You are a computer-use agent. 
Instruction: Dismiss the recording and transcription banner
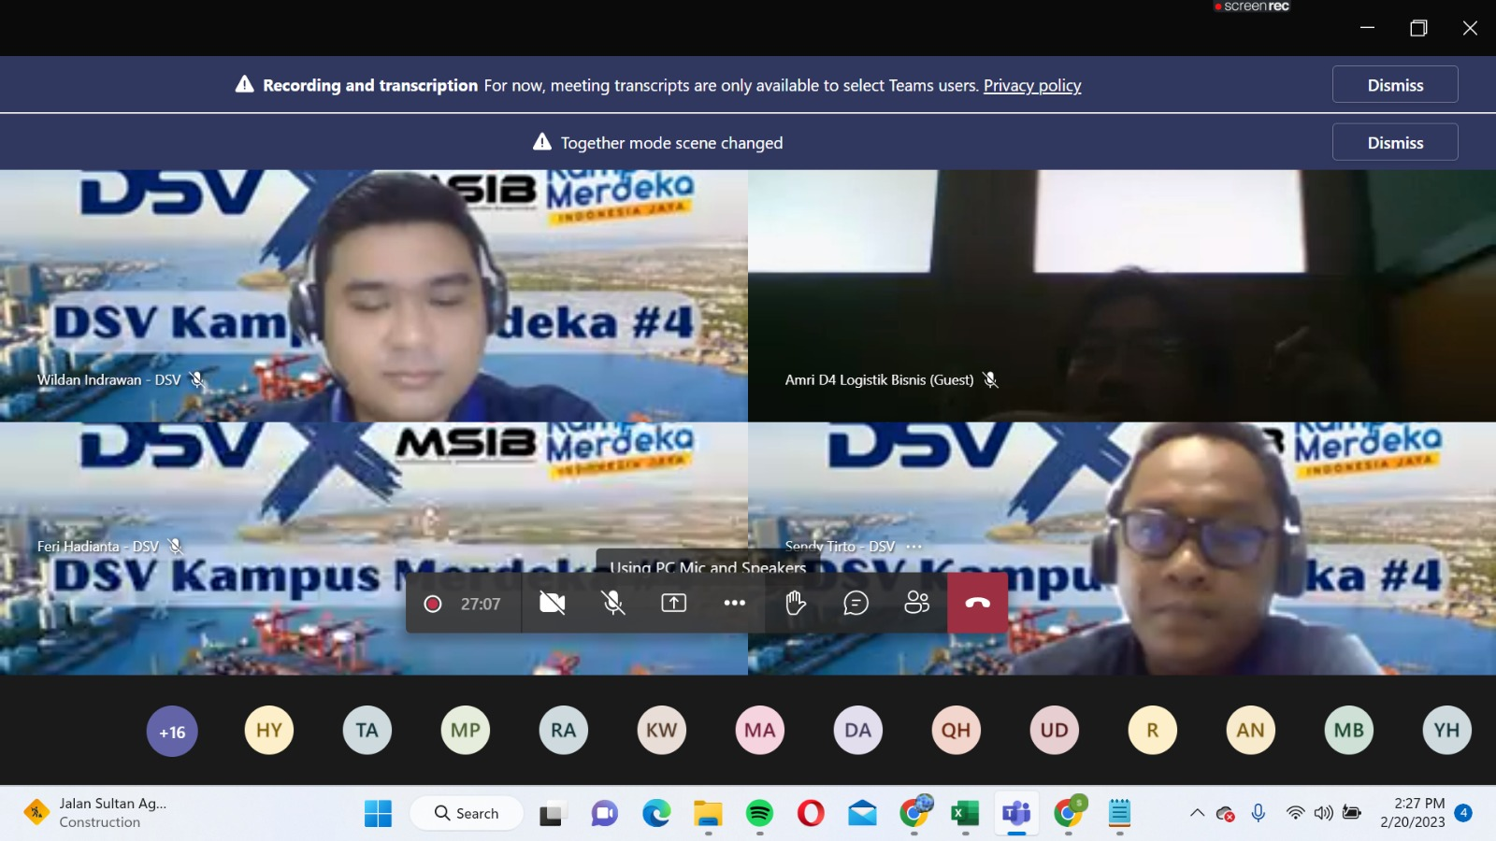(x=1395, y=84)
